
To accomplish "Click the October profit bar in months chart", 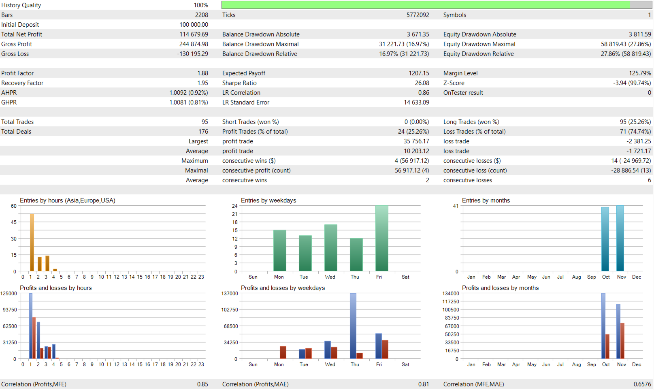I will click(603, 326).
